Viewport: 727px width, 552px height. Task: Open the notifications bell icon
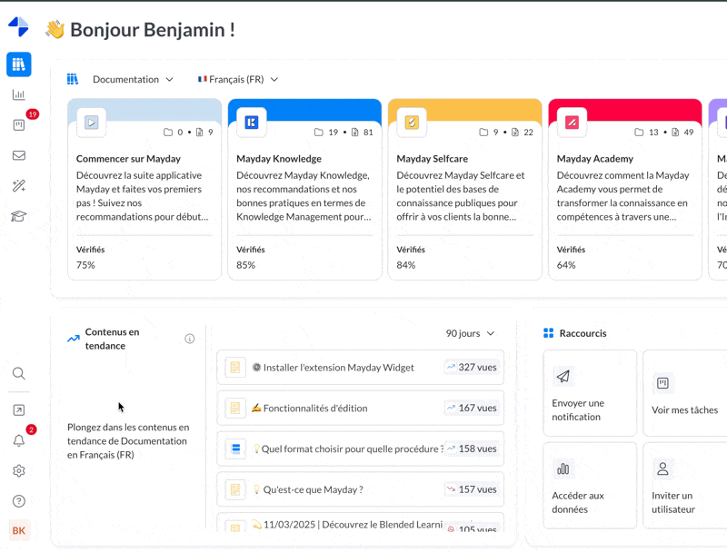tap(19, 440)
